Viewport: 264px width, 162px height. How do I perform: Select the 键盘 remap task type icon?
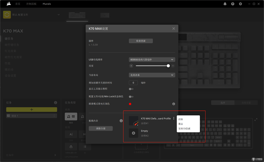71,116
